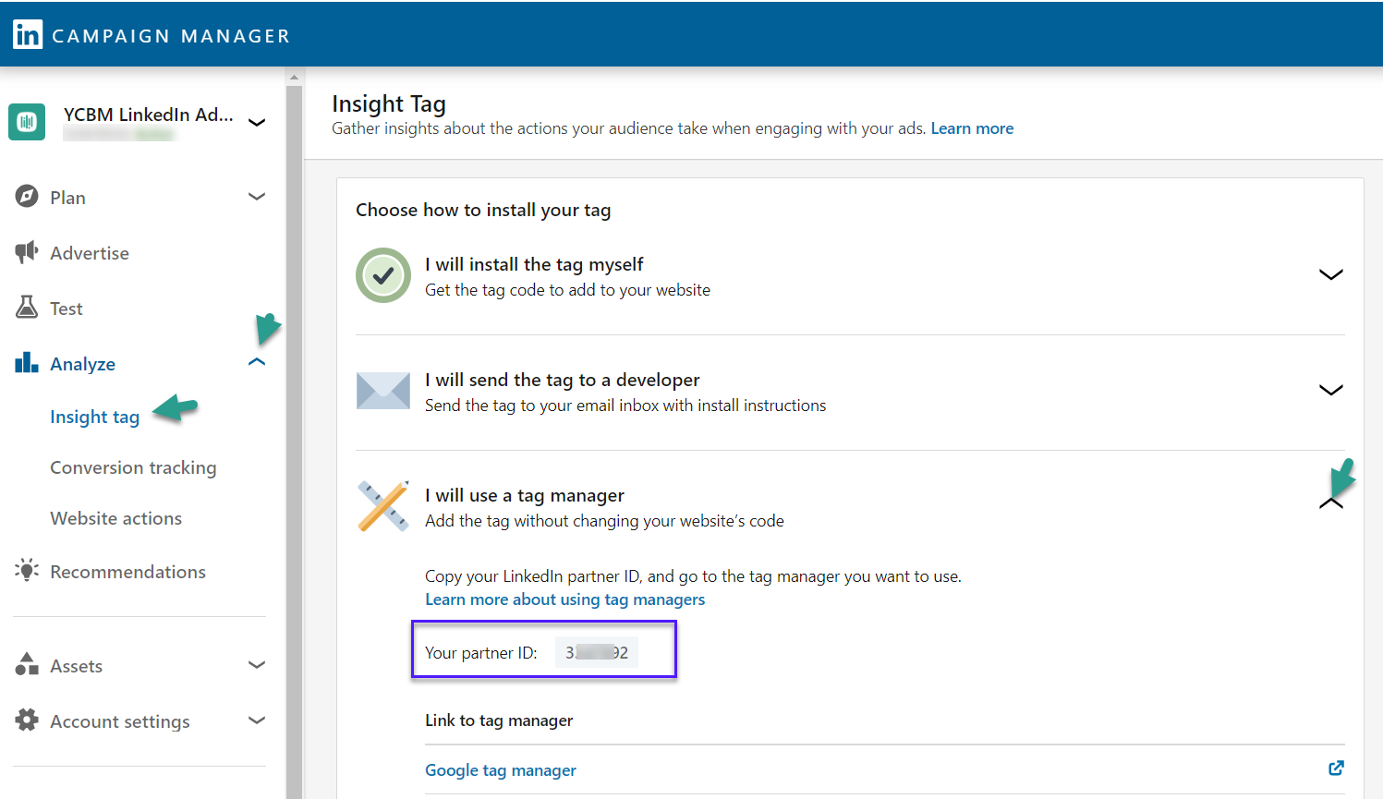This screenshot has height=799, width=1383.
Task: Click the sidebar scrollbar up arrow
Action: [294, 78]
